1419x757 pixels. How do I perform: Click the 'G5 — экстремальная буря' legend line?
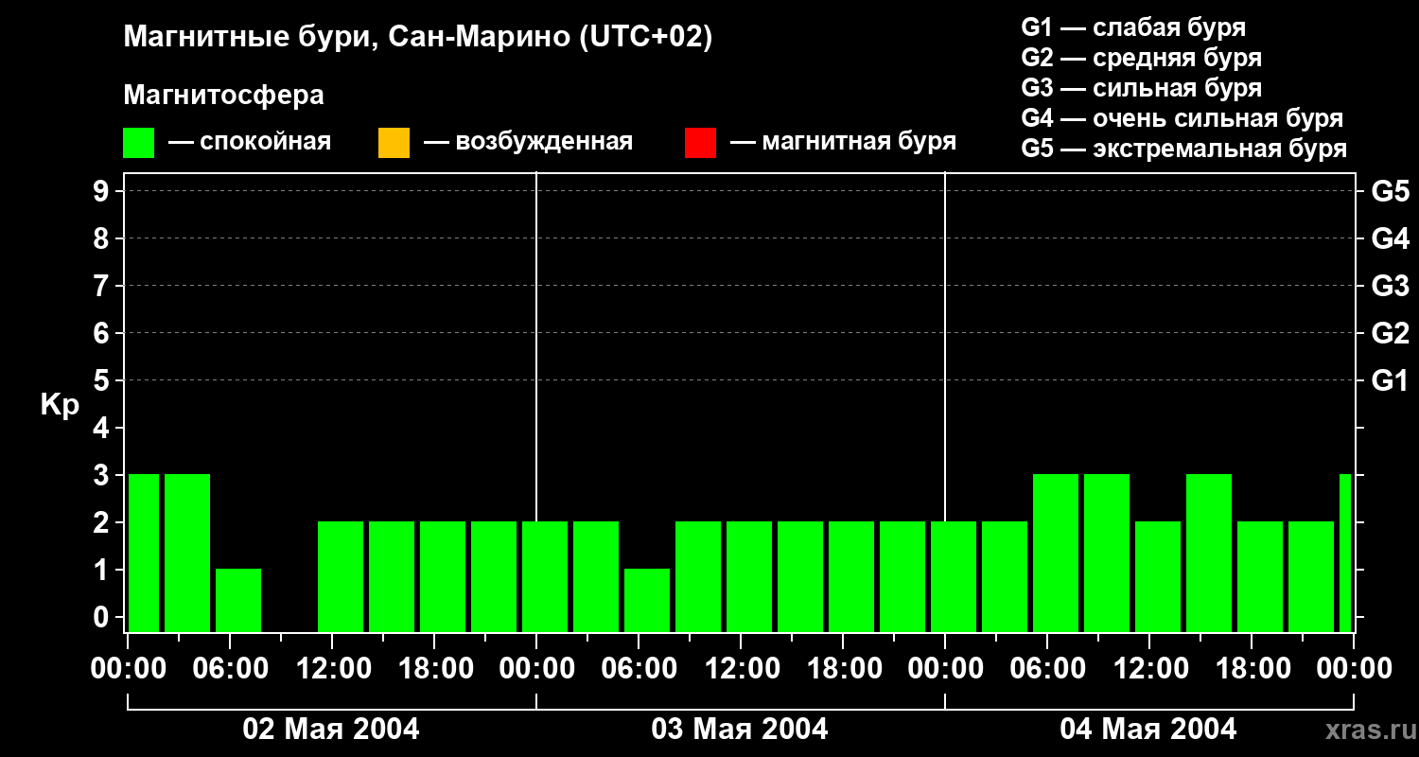click(1183, 149)
